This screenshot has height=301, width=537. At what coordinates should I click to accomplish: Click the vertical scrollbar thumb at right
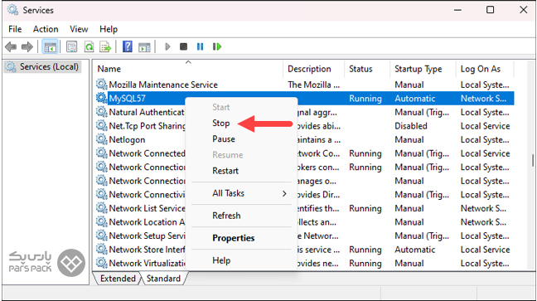click(533, 160)
